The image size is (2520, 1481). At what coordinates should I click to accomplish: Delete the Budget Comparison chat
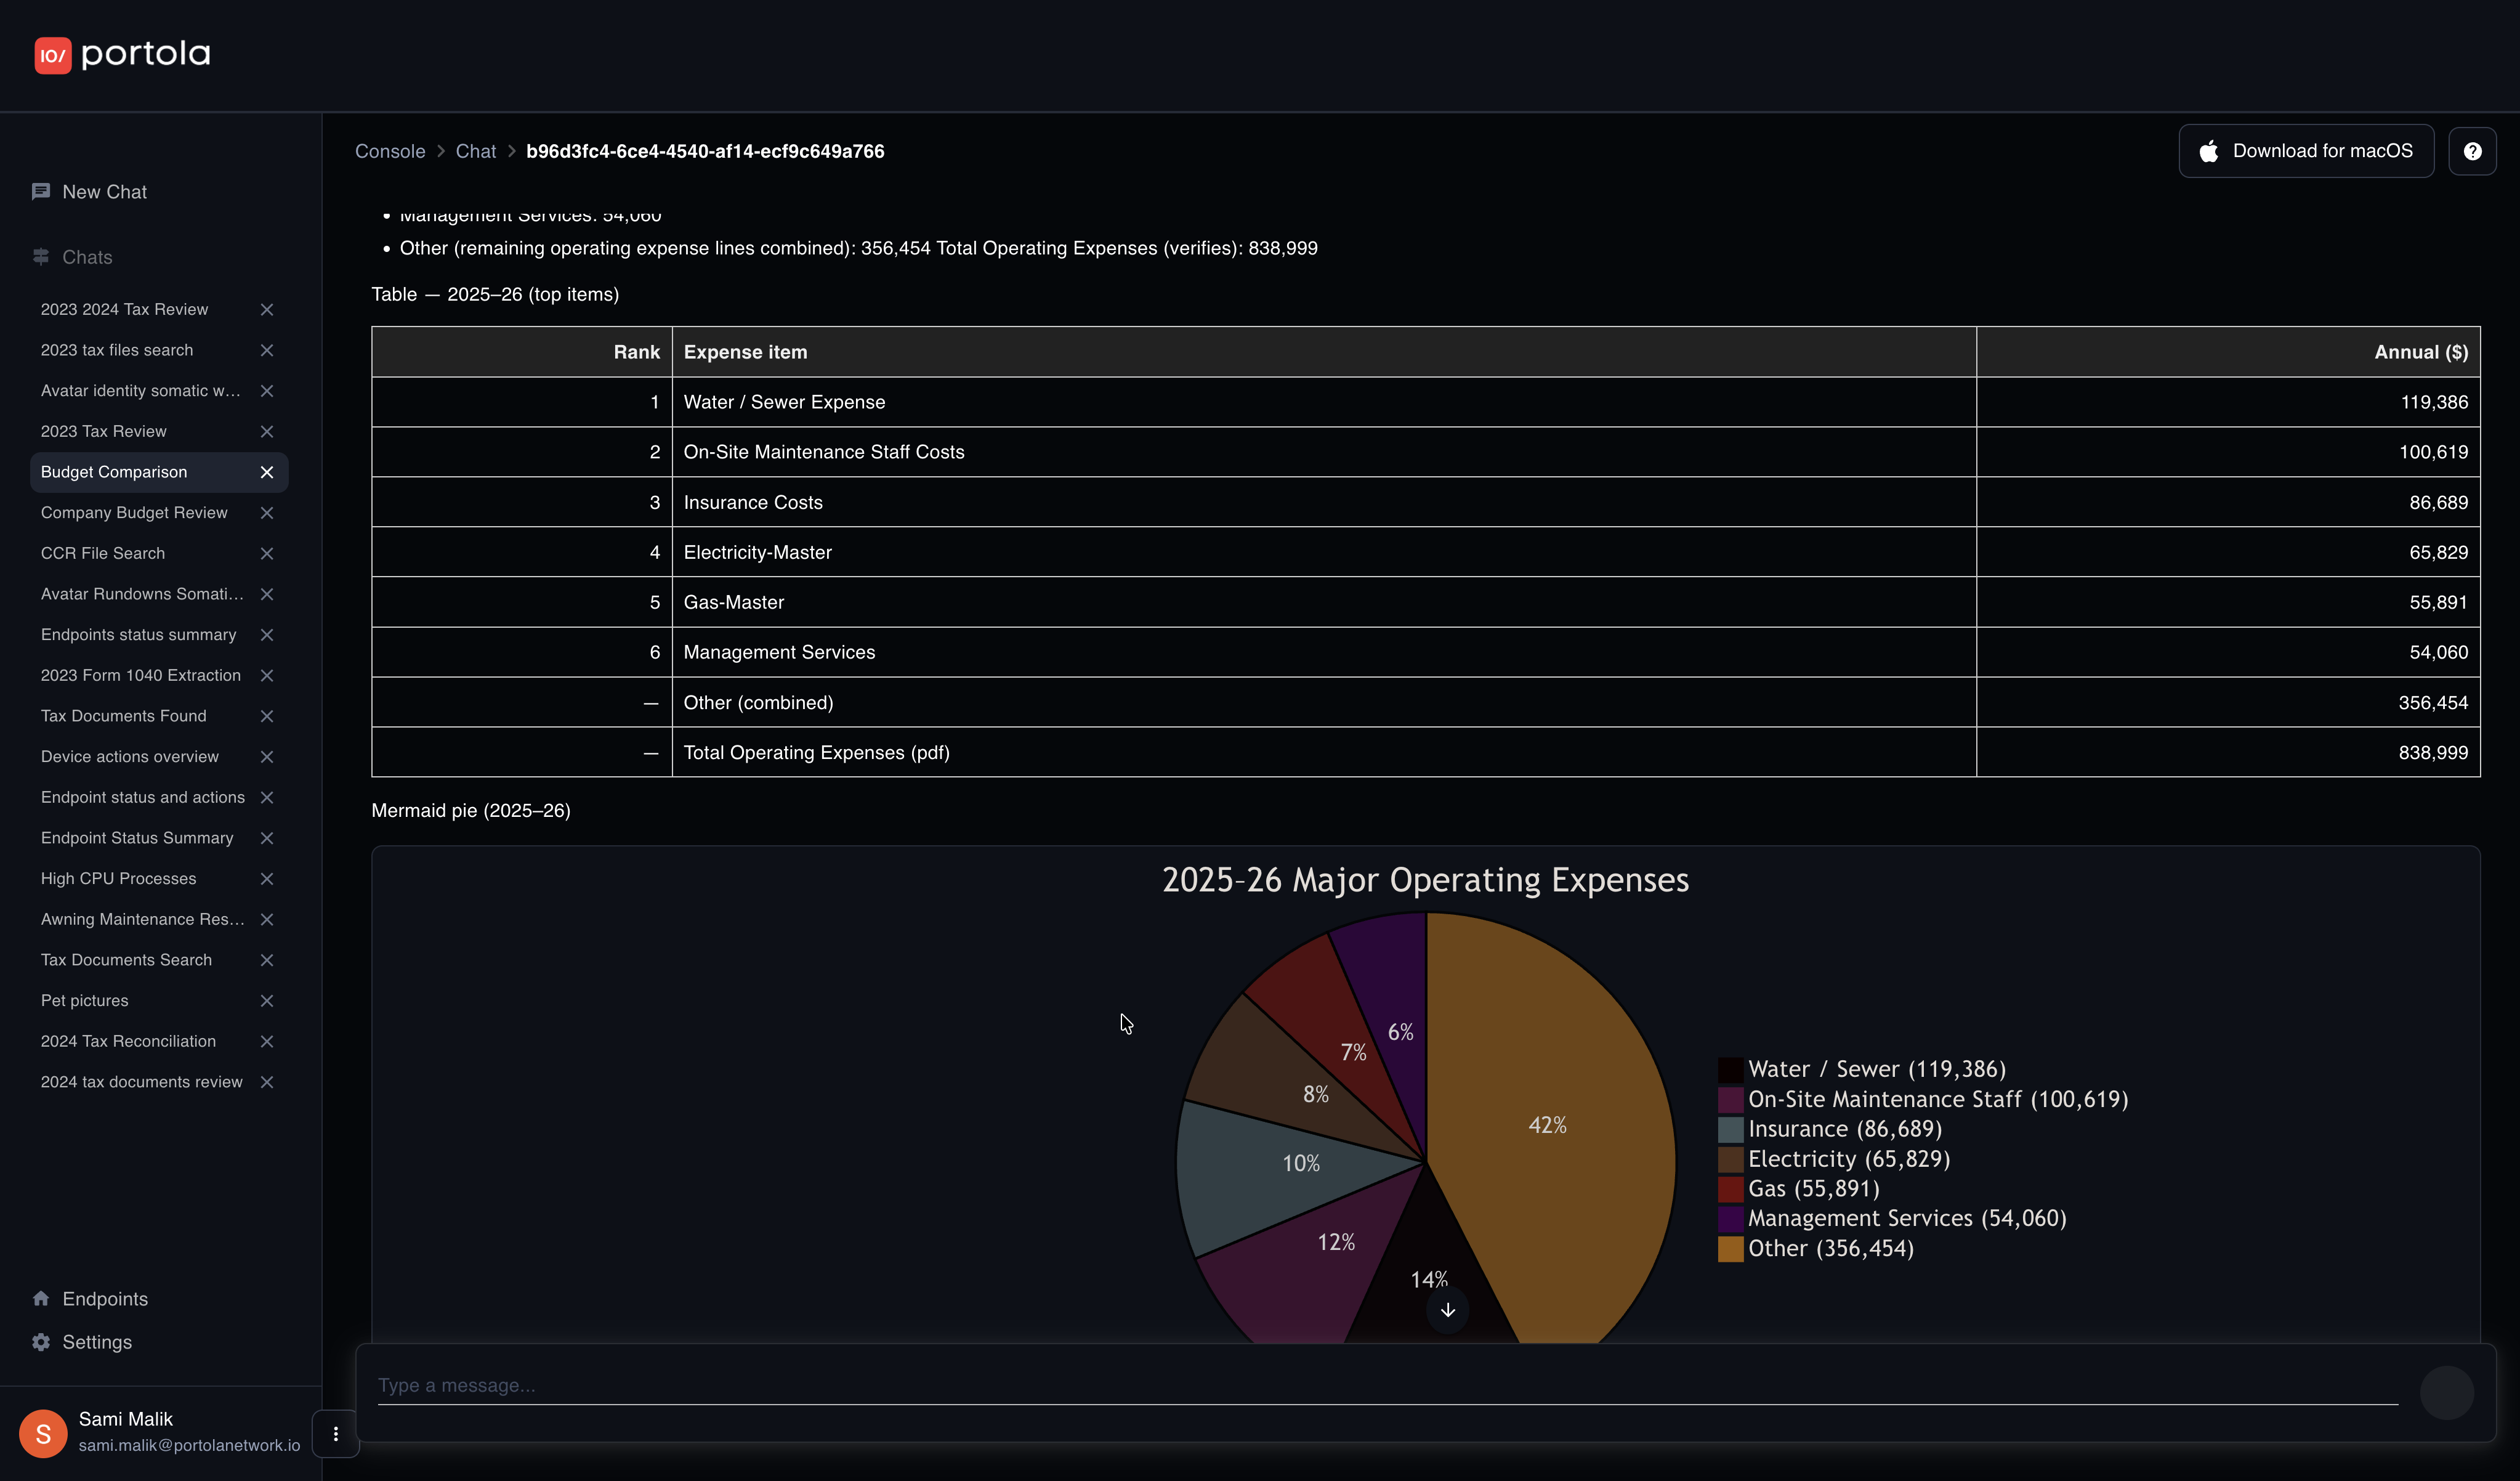(267, 473)
